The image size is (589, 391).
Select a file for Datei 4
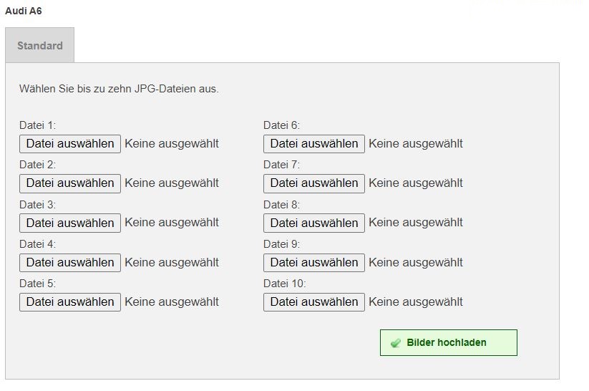(70, 262)
